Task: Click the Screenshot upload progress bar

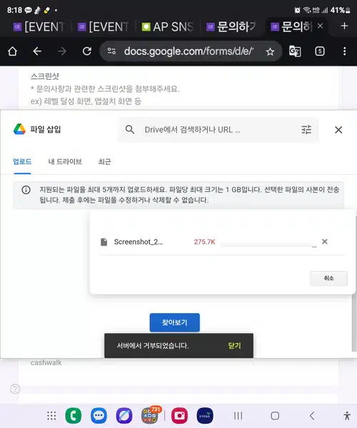Action: [x=268, y=245]
